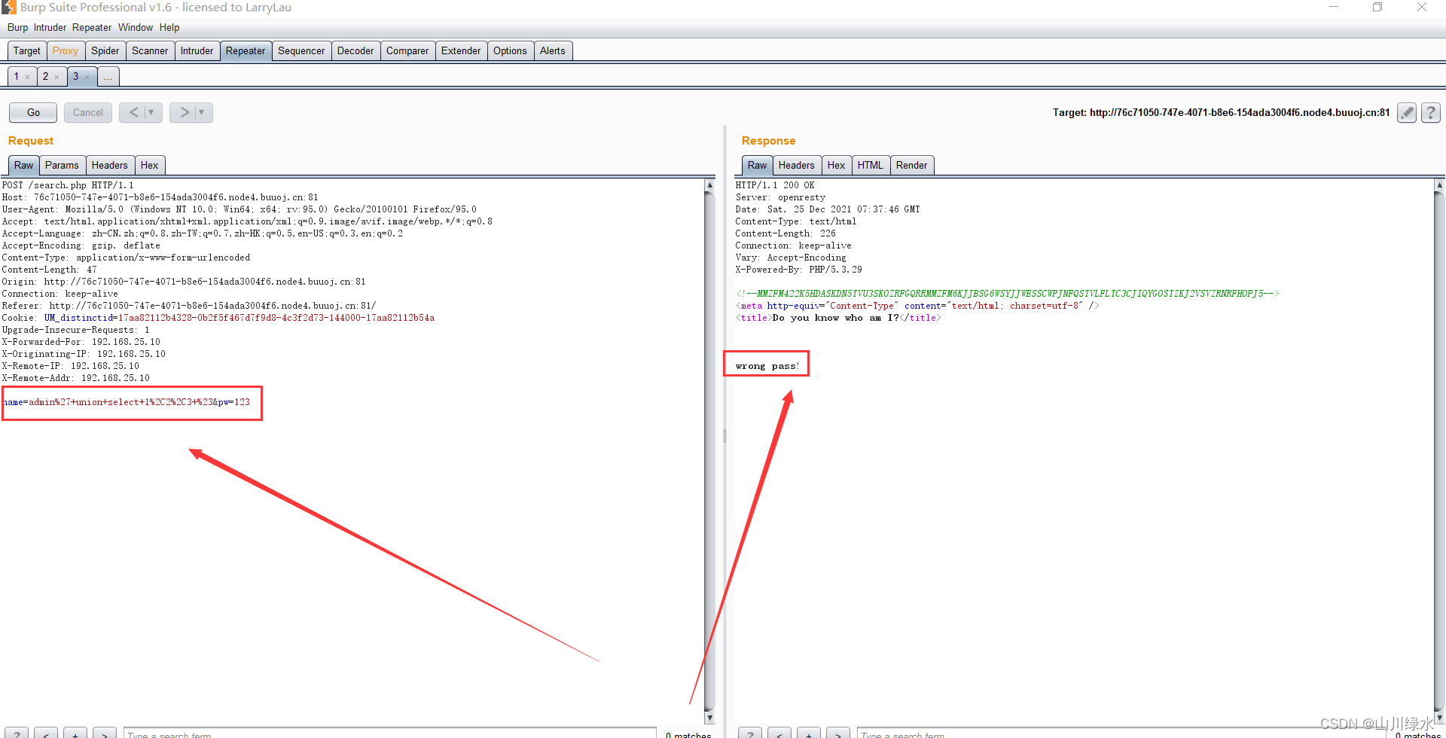The image size is (1446, 738).
Task: Click the request pane scroll-up arrow
Action: point(709,184)
